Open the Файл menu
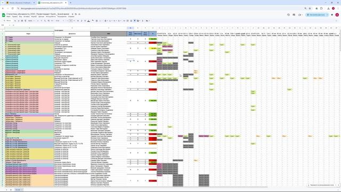This screenshot has width=341, height=192. pos(9,17)
